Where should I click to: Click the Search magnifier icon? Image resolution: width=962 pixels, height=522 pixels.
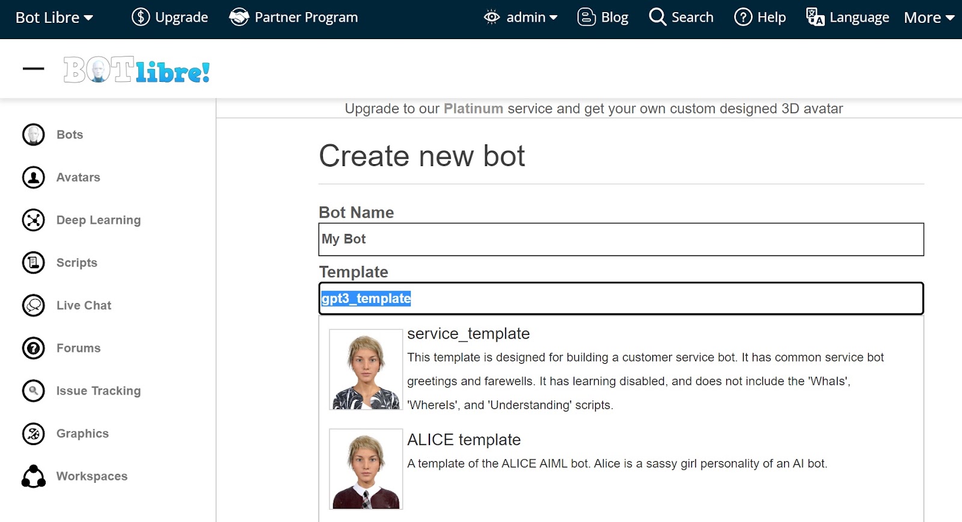point(657,17)
